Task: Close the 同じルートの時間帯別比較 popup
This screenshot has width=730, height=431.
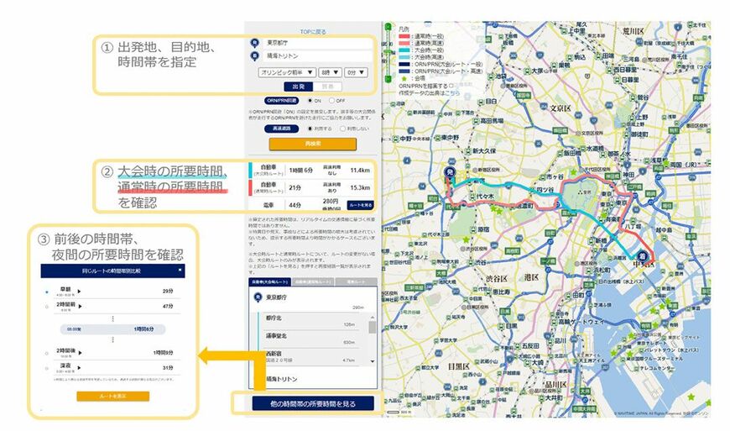Action: pos(180,270)
